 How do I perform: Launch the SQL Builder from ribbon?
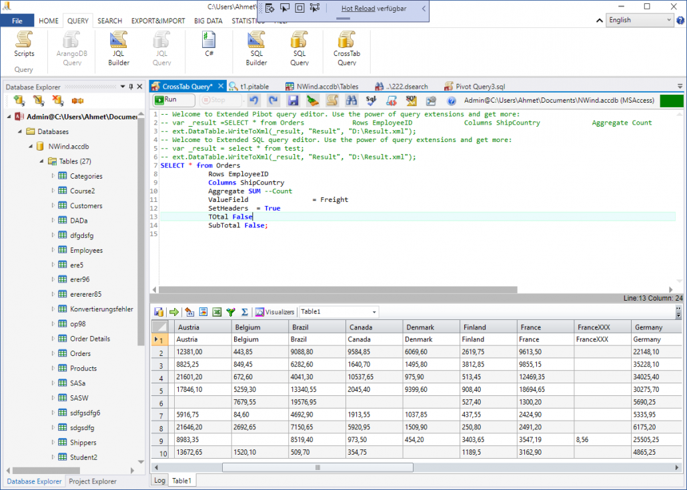point(256,49)
